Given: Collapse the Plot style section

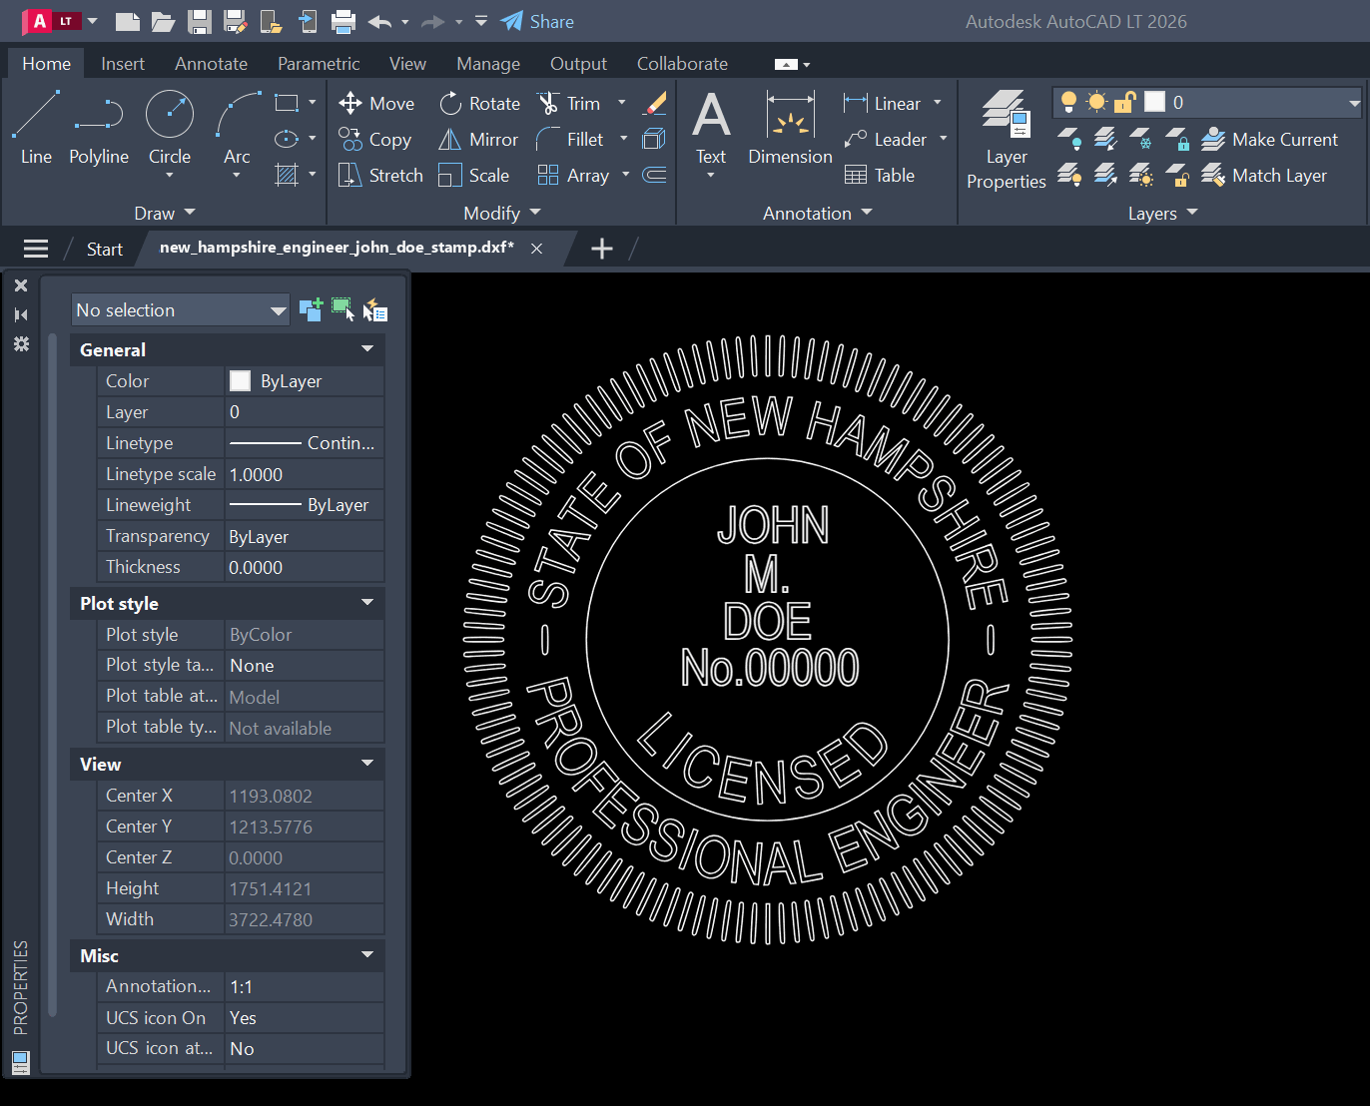Looking at the screenshot, I should click(367, 603).
